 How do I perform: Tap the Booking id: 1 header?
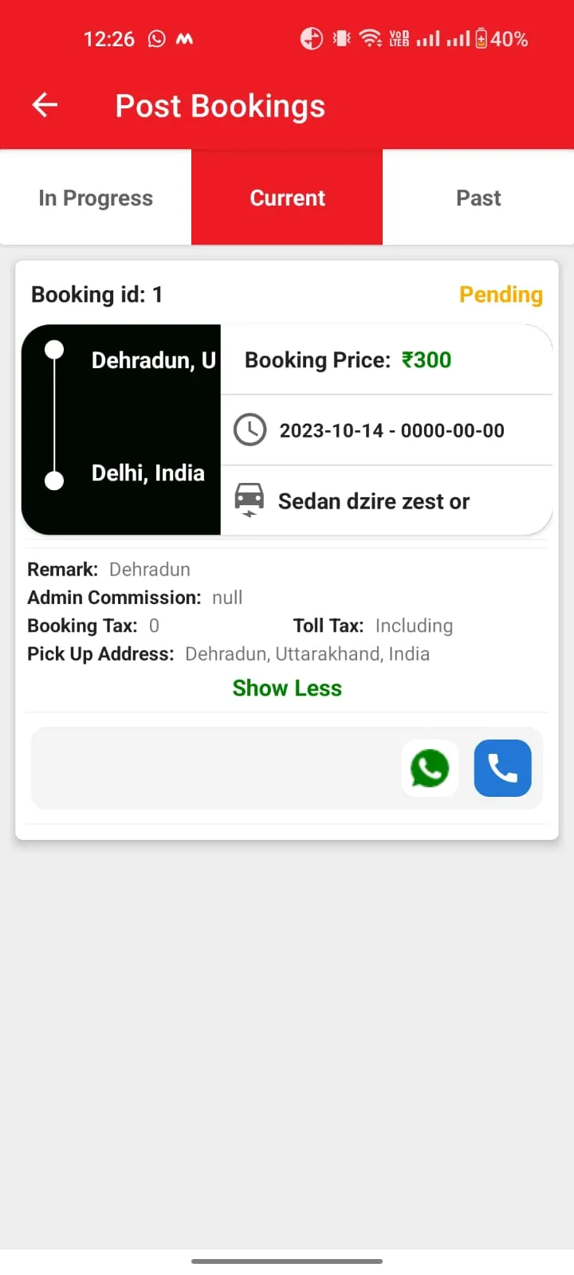point(96,294)
